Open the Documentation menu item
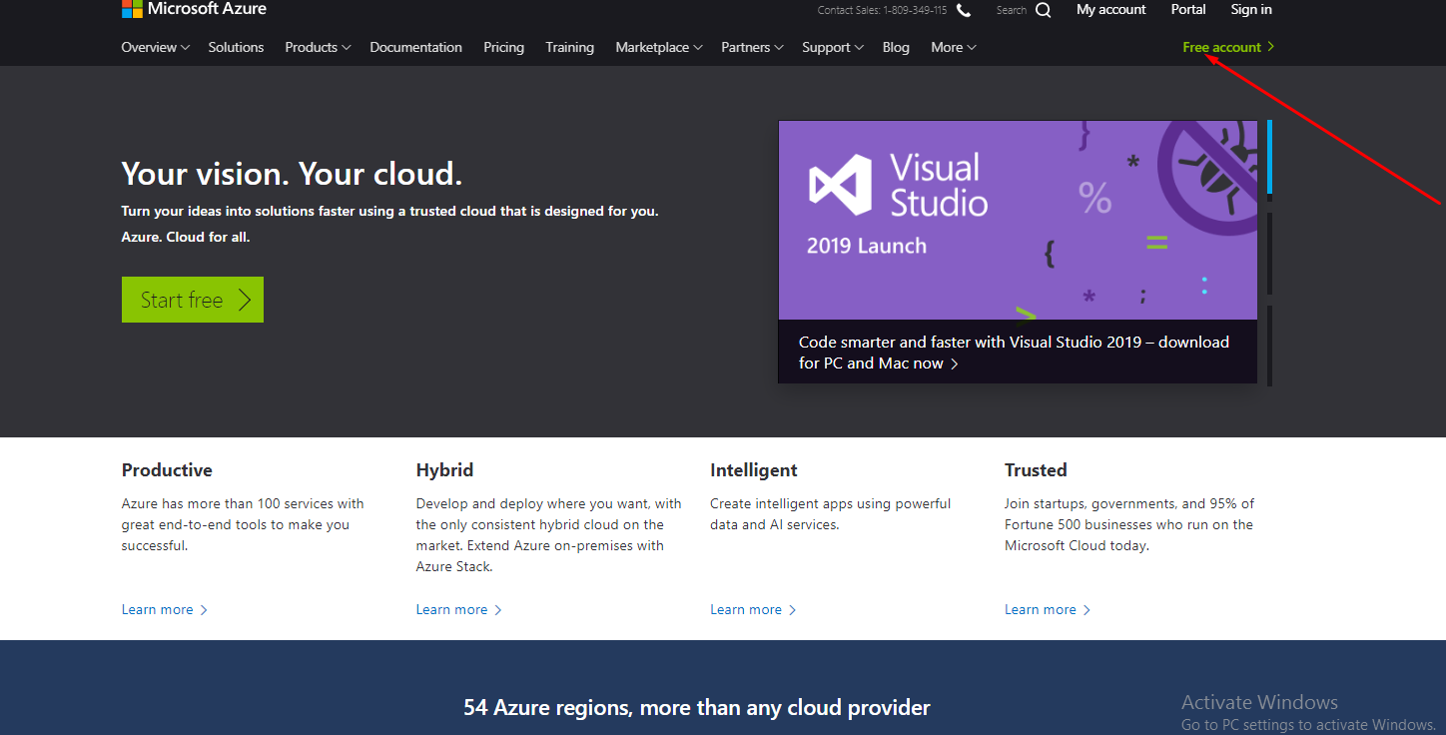 (x=415, y=47)
